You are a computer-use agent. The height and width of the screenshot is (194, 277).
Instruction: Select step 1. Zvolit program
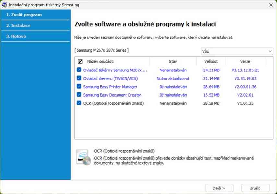(24, 15)
